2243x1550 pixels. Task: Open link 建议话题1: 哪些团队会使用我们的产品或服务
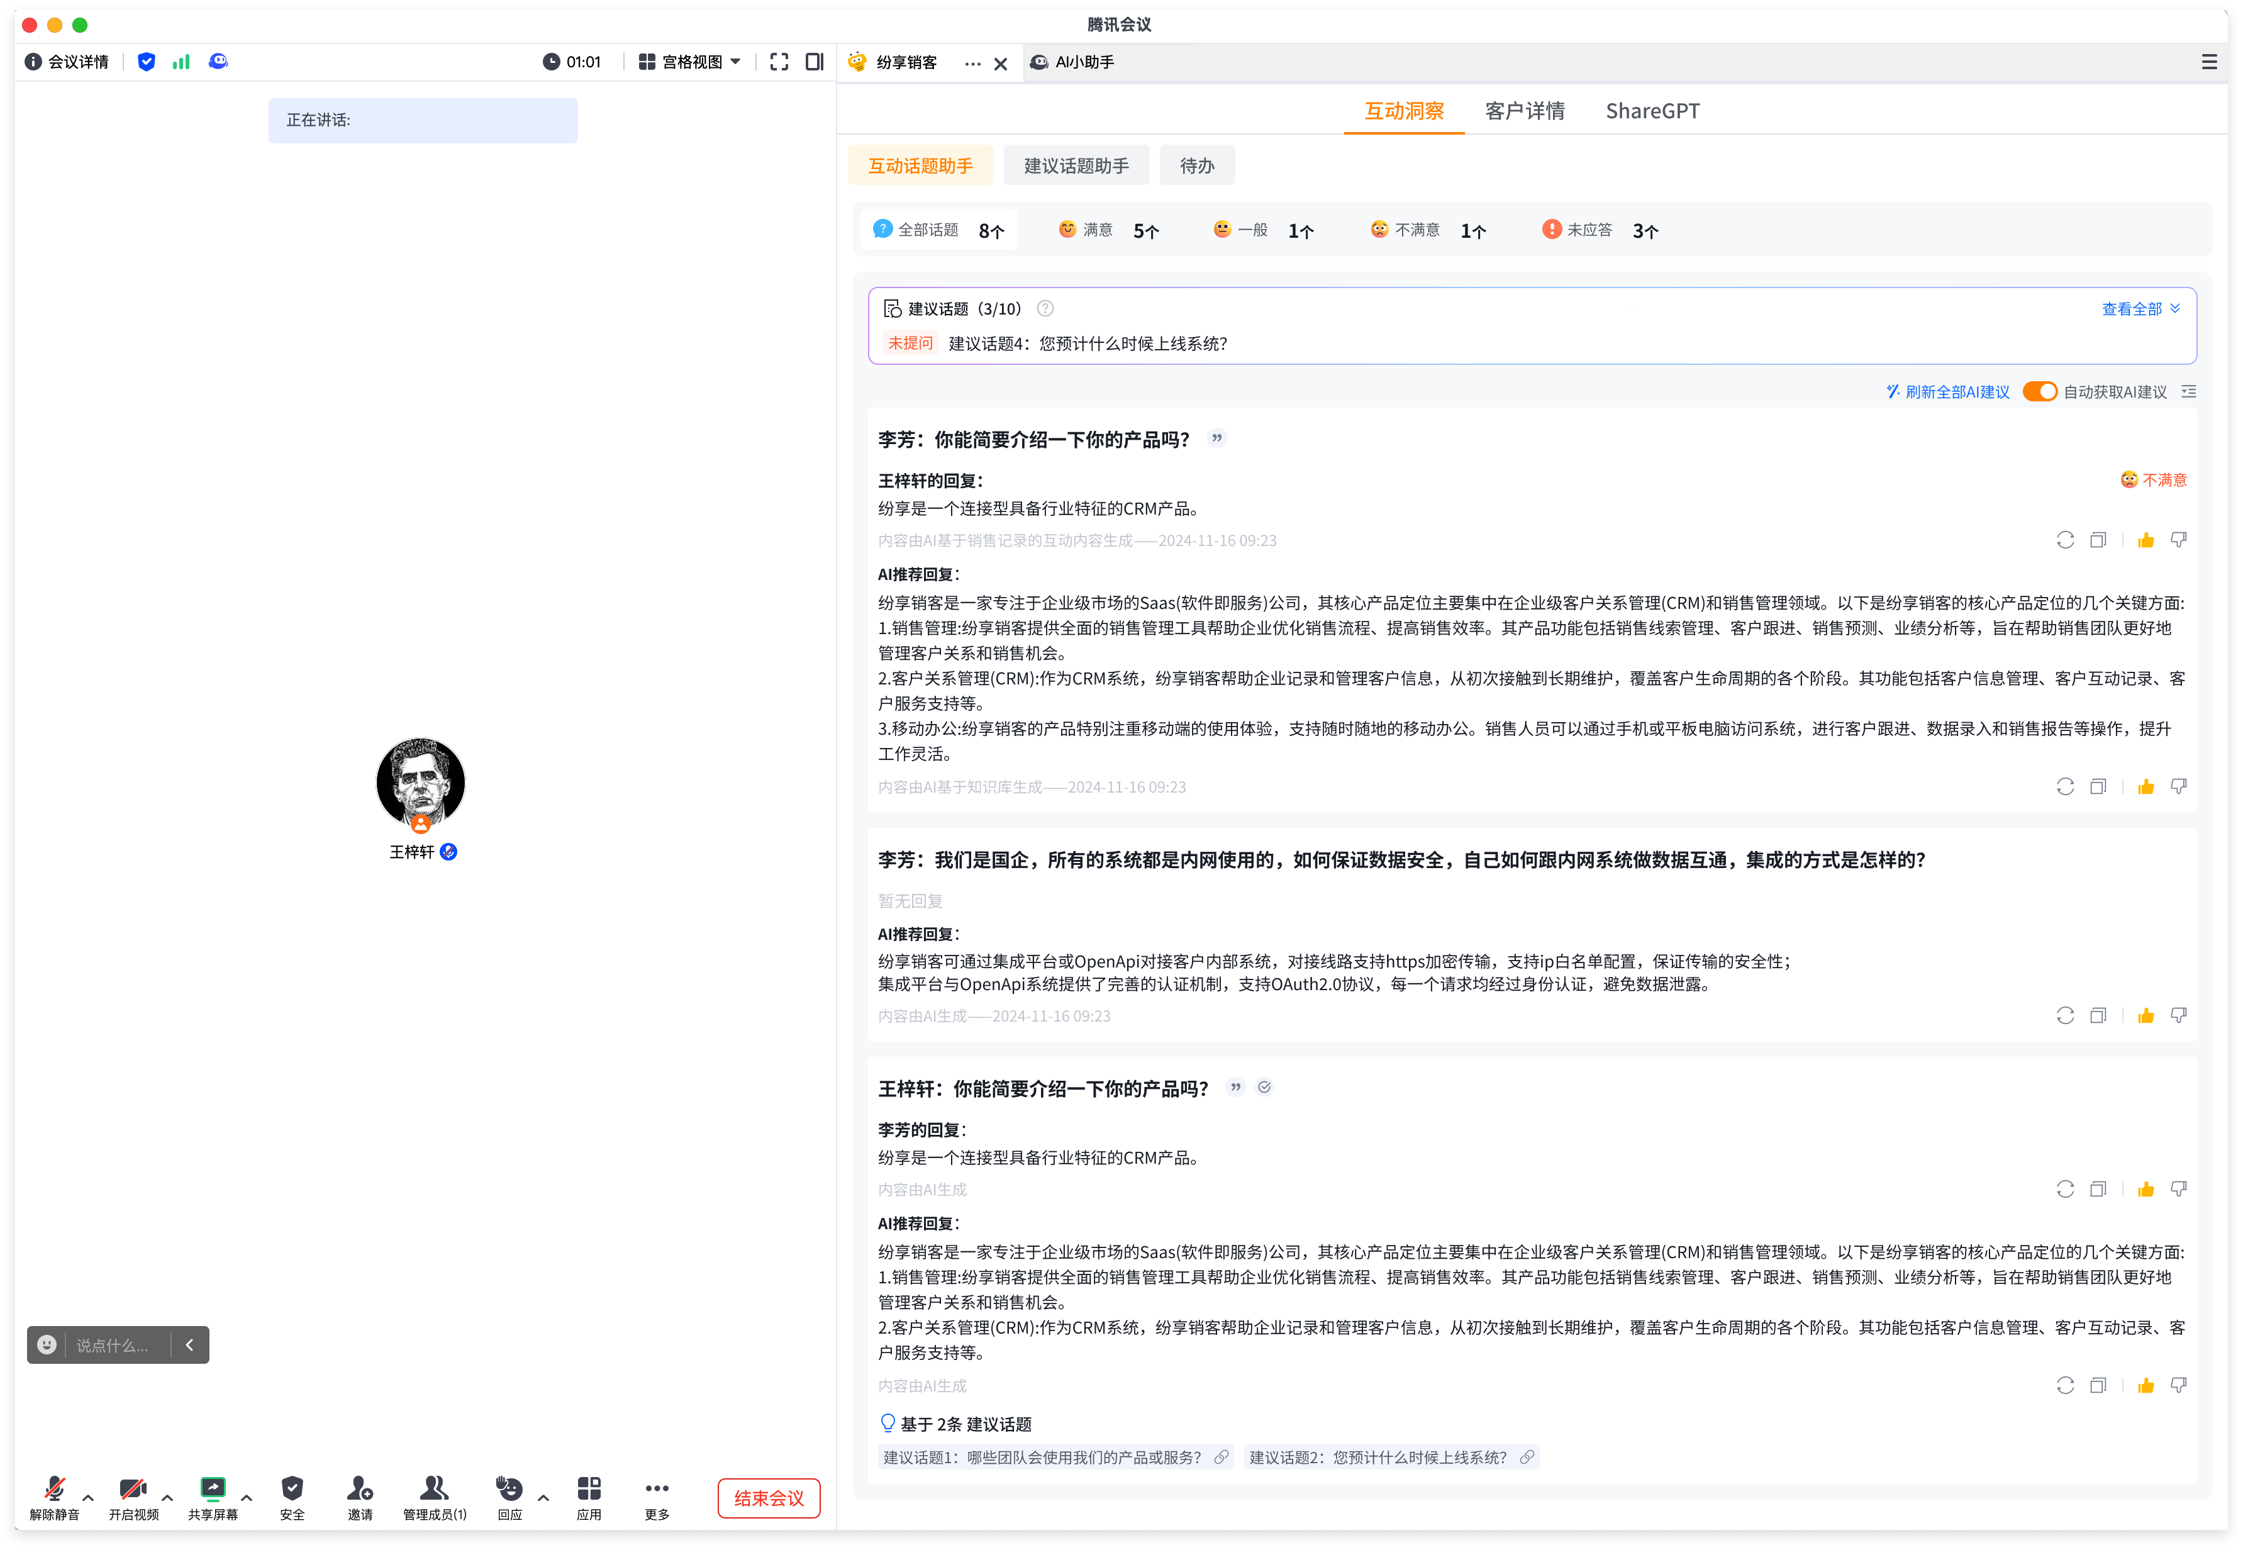tap(1055, 1458)
